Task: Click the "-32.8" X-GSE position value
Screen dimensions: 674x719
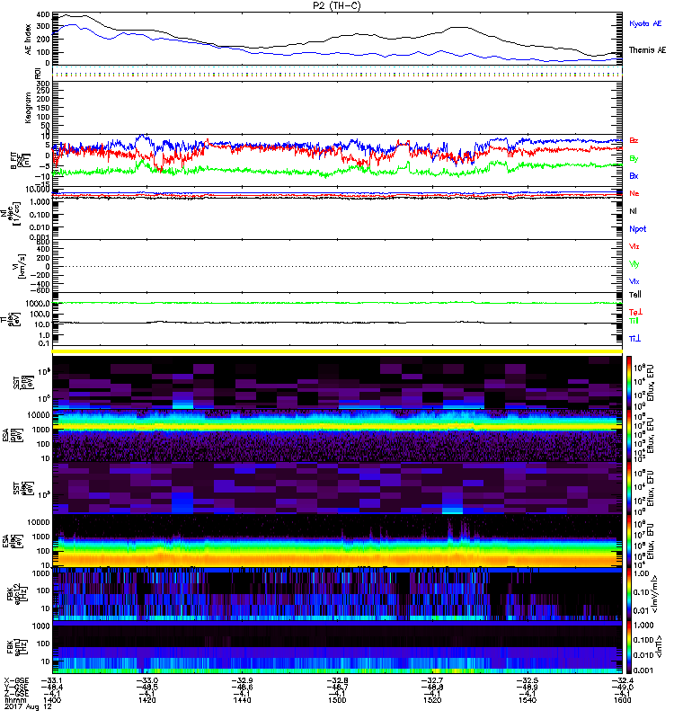Action: [x=338, y=681]
